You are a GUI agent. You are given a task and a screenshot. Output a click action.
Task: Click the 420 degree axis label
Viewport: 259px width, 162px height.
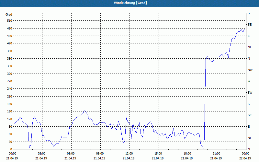(x=9, y=43)
